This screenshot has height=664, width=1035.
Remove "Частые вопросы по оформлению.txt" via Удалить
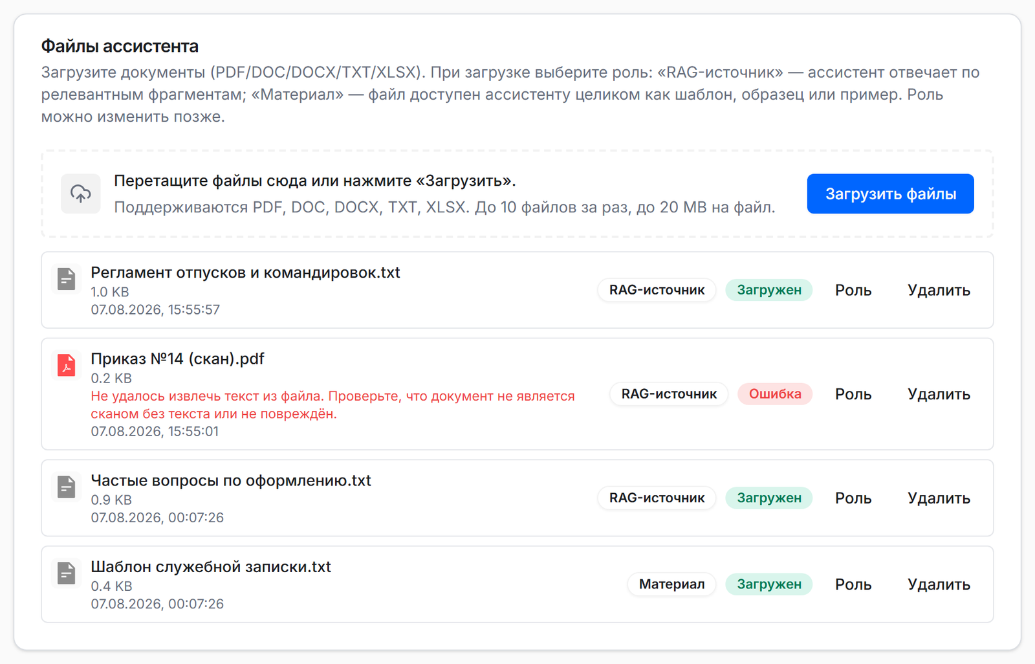pos(939,498)
